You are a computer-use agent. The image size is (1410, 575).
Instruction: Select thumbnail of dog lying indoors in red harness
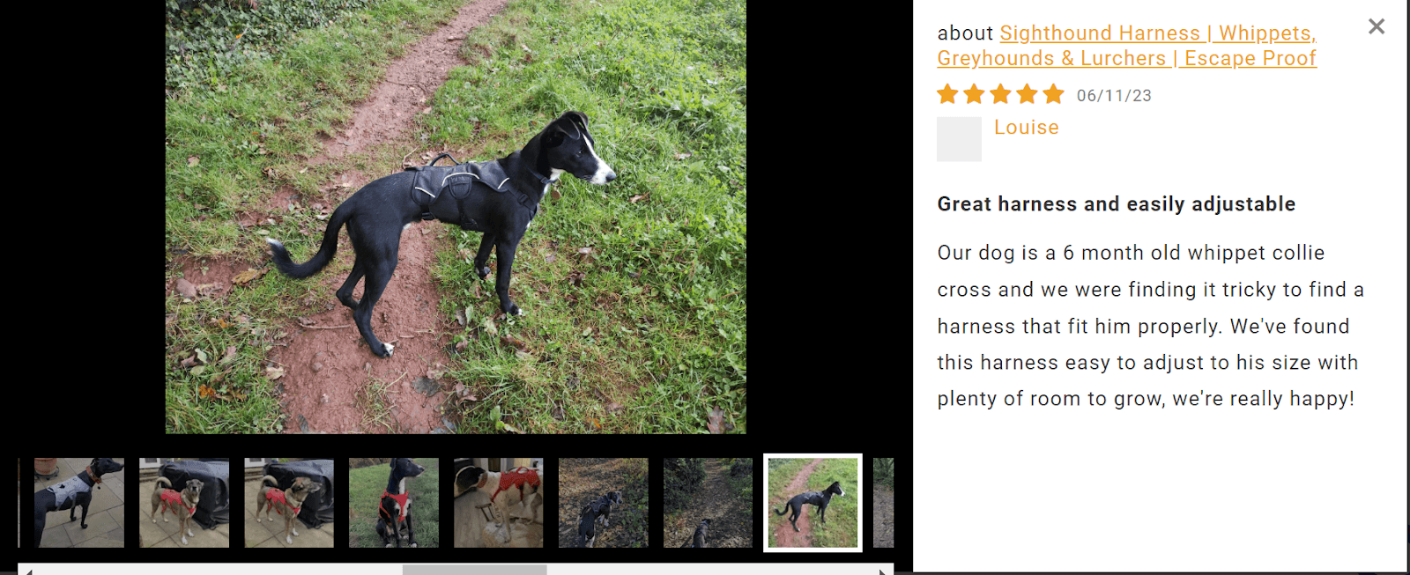(499, 503)
